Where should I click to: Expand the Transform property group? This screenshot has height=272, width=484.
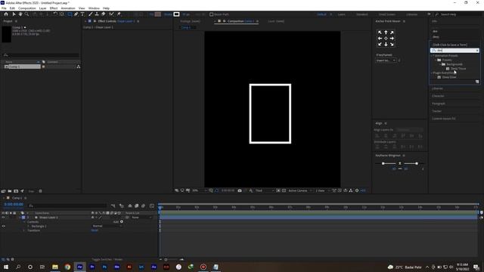tap(24, 230)
